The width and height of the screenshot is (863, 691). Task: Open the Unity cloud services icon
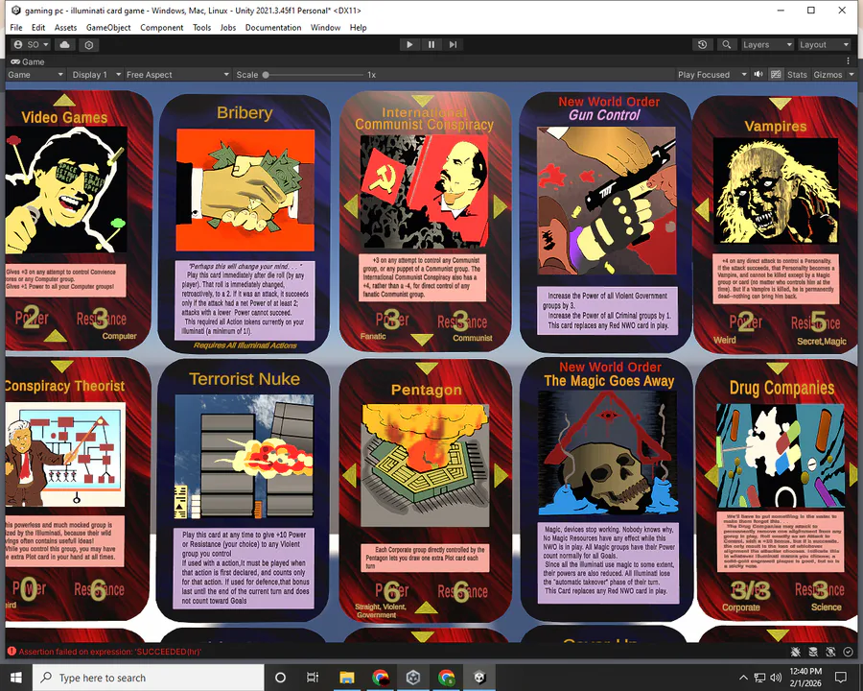pos(65,45)
